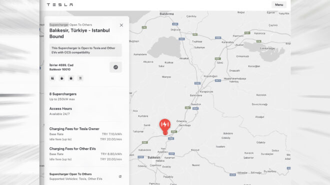This screenshot has height=185, width=330.
Task: Open external link icon for Supported Vehicles
Action: pyautogui.click(x=120, y=177)
